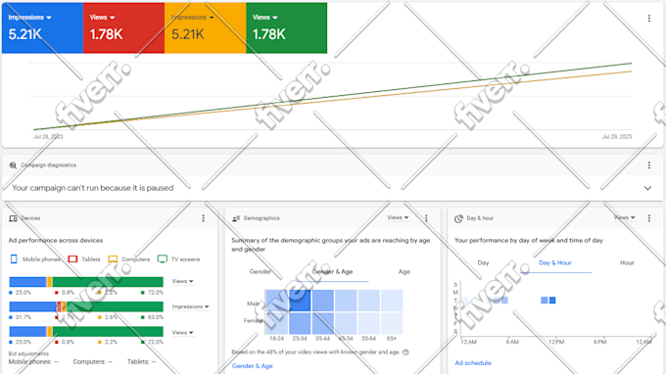Click the TV screens legend icon
The image size is (666, 374).
click(x=163, y=258)
